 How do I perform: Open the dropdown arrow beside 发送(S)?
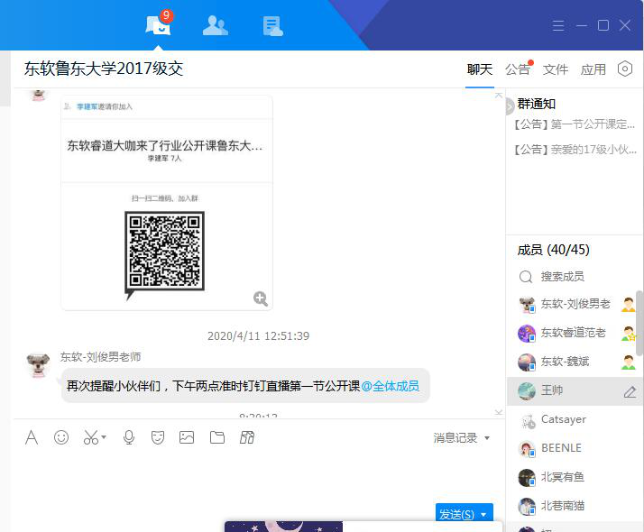tap(484, 515)
